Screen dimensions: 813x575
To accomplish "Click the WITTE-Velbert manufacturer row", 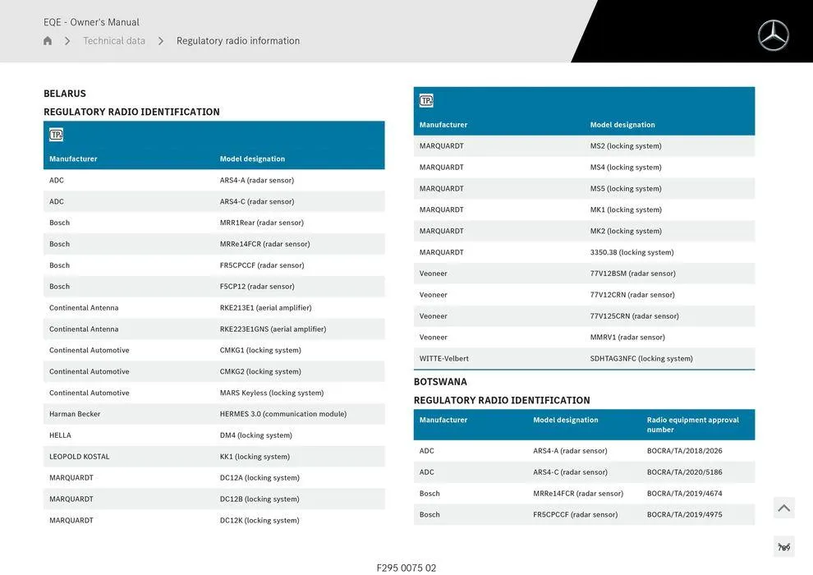I will pos(444,359).
